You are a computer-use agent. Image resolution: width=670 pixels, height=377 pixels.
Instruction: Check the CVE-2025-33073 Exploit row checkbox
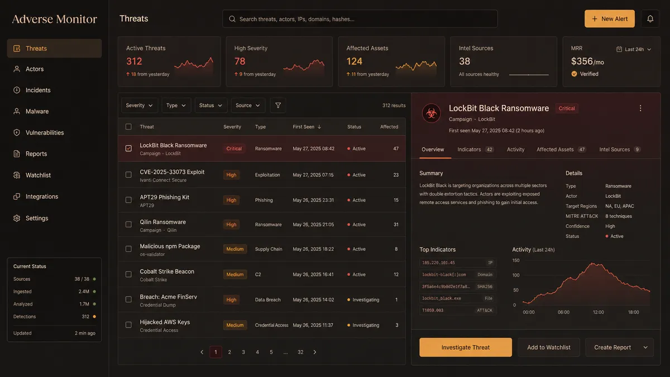coord(128,175)
